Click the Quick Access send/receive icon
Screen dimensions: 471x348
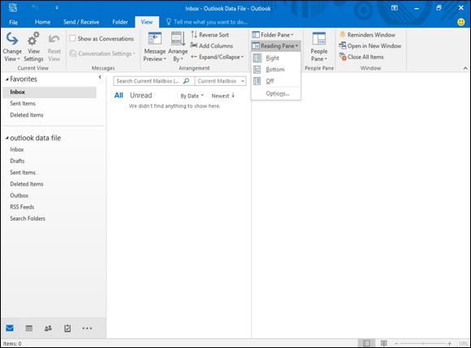[x=13, y=8]
